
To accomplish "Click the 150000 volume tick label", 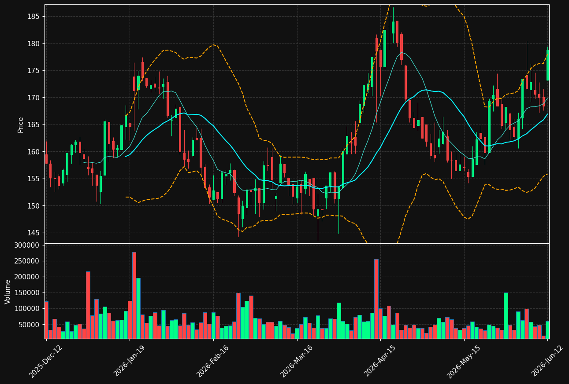I will (x=27, y=293).
